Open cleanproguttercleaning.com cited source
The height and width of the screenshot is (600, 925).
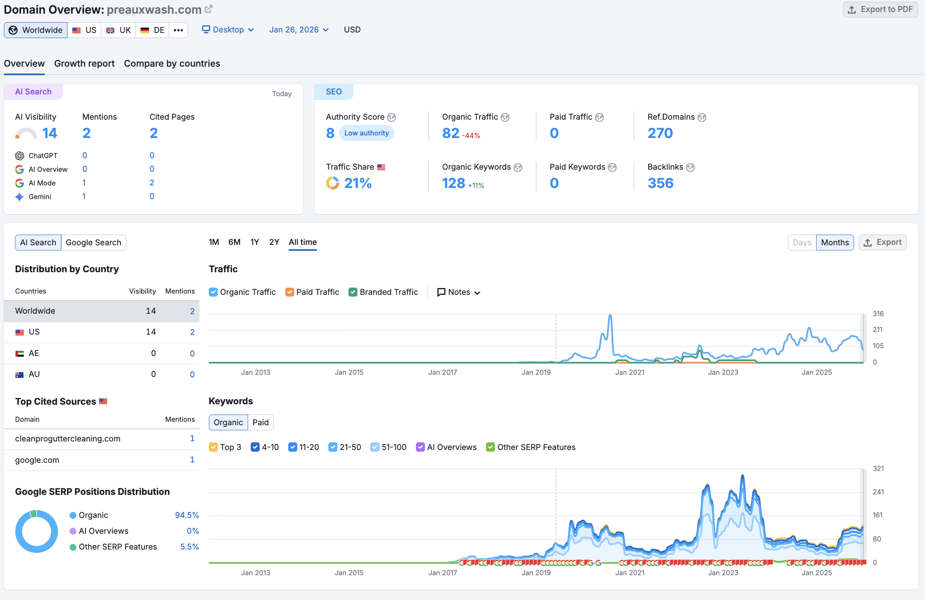67,438
